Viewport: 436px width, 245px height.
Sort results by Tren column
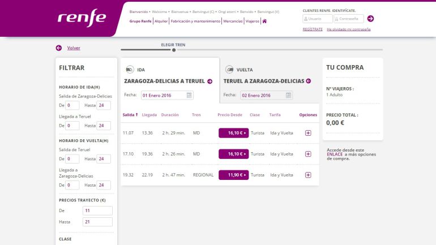tap(196, 115)
